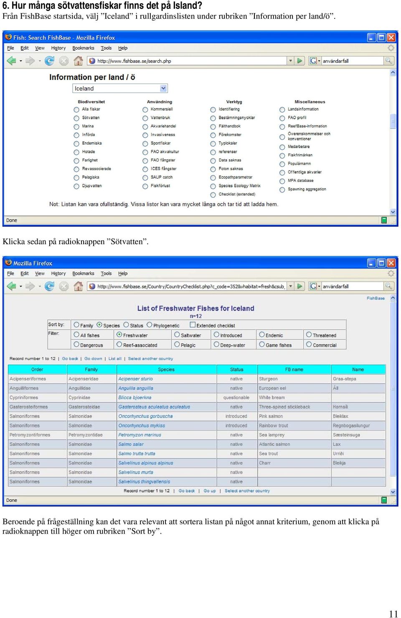Click the site icon beside the CountryChecklist URL
401x618 pixels.
(92, 286)
